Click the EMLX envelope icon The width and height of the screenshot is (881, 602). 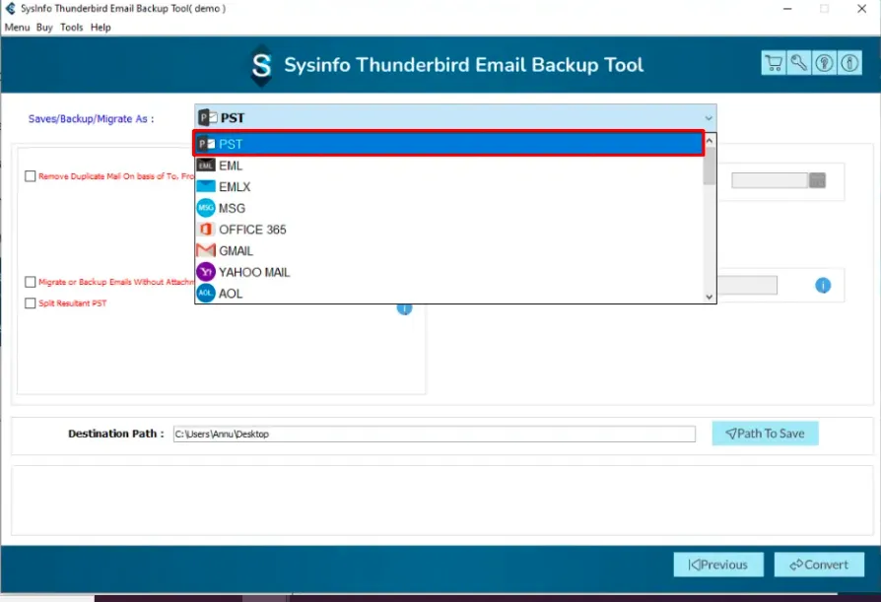pyautogui.click(x=206, y=186)
